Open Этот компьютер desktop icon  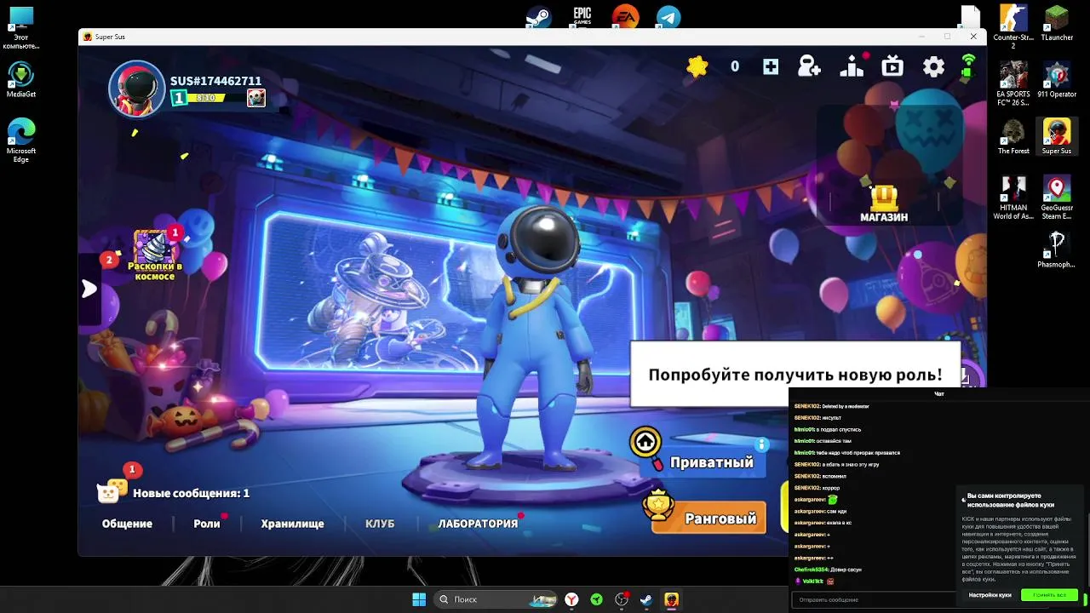point(21,27)
